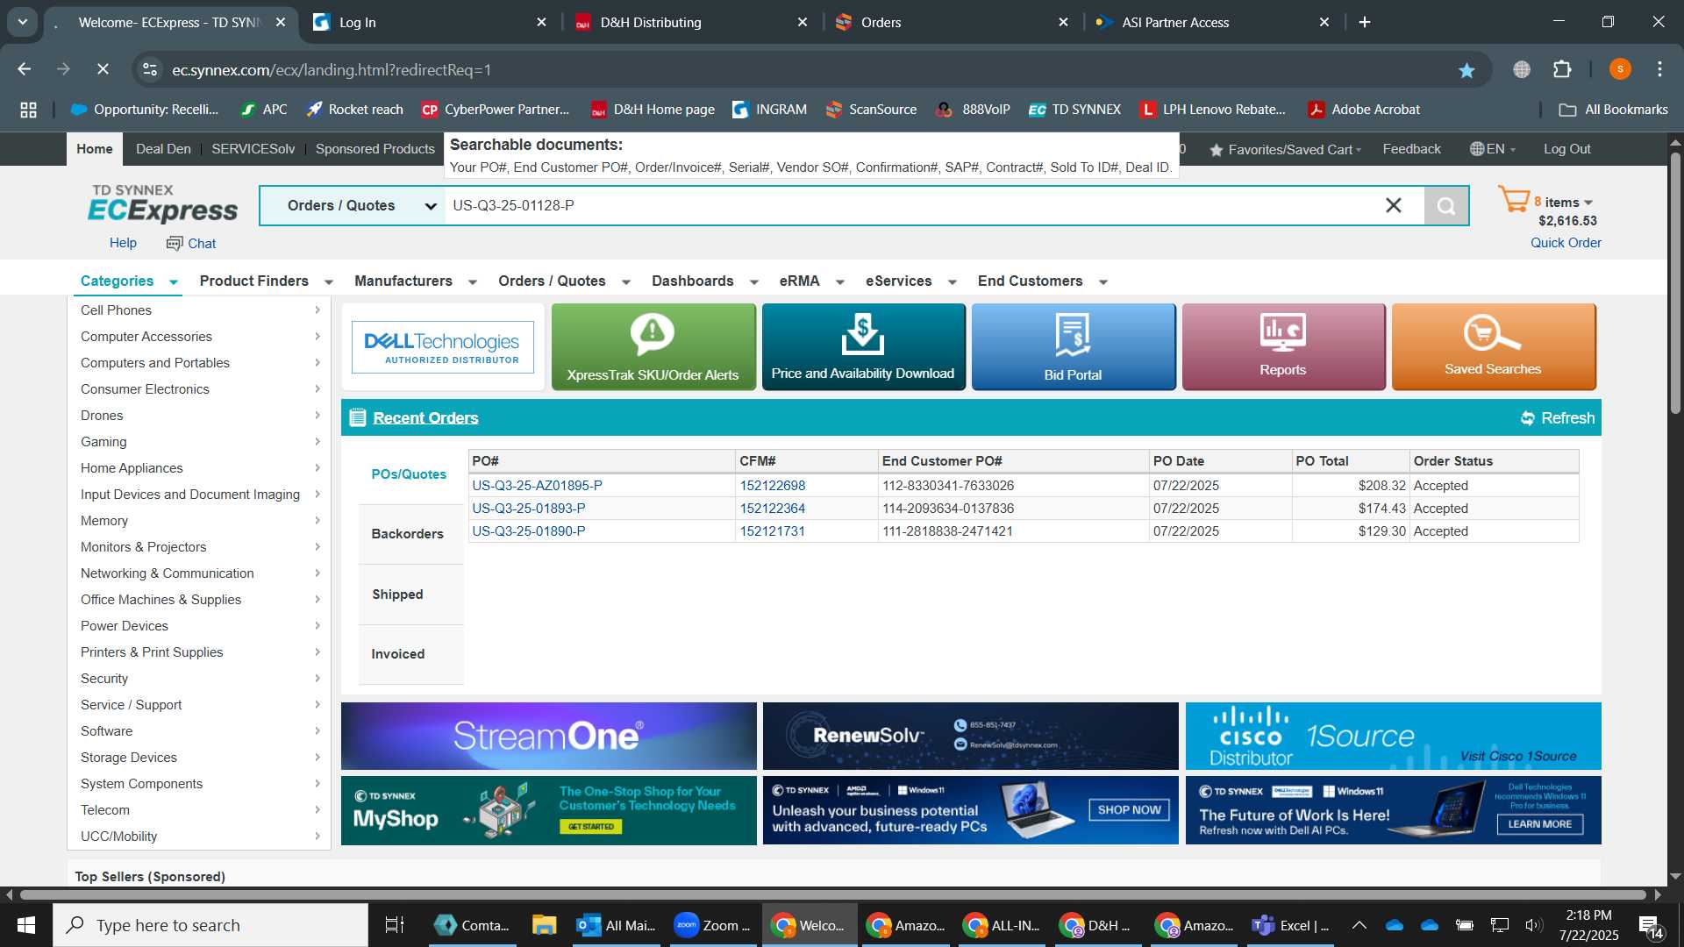The image size is (1684, 947).
Task: Open XpressTrak SKU/Order Alerts tile
Action: tap(653, 346)
